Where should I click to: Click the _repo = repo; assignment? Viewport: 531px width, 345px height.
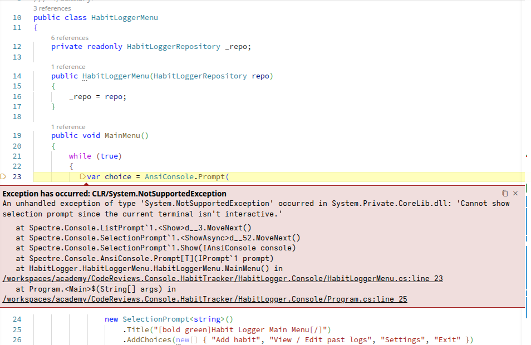tap(98, 97)
